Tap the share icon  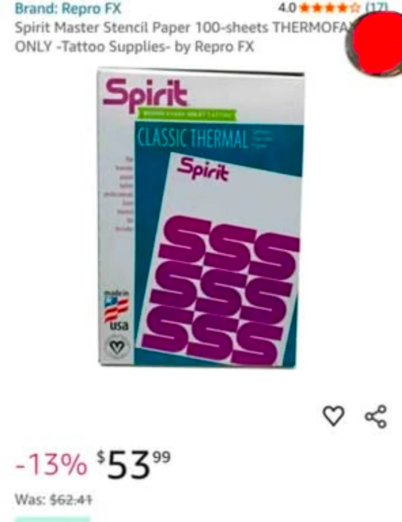pyautogui.click(x=376, y=416)
